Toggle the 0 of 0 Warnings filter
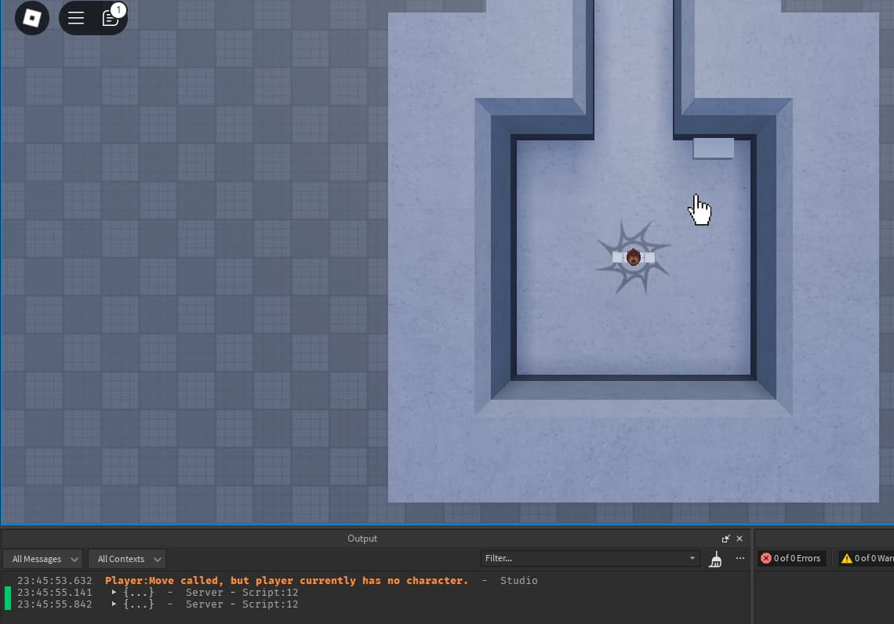The width and height of the screenshot is (894, 624). click(x=867, y=558)
